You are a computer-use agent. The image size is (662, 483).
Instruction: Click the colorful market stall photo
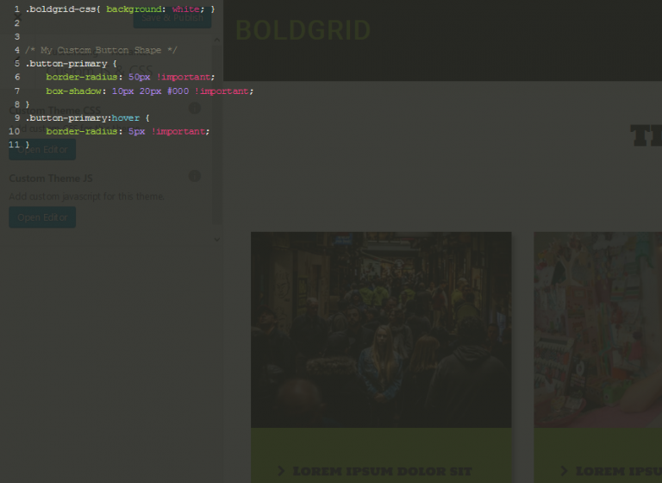(x=597, y=329)
